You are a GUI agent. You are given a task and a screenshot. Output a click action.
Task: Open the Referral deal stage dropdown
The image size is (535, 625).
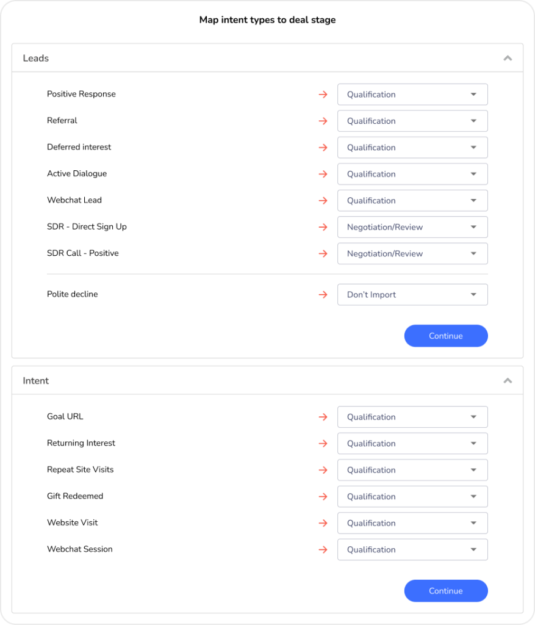coord(412,121)
